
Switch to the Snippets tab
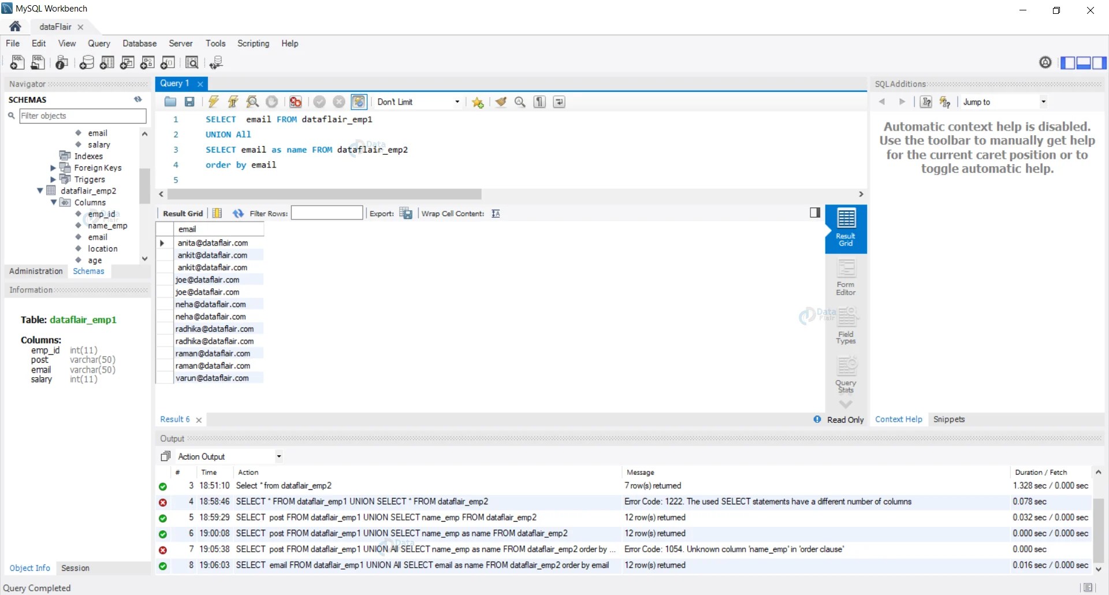[949, 419]
